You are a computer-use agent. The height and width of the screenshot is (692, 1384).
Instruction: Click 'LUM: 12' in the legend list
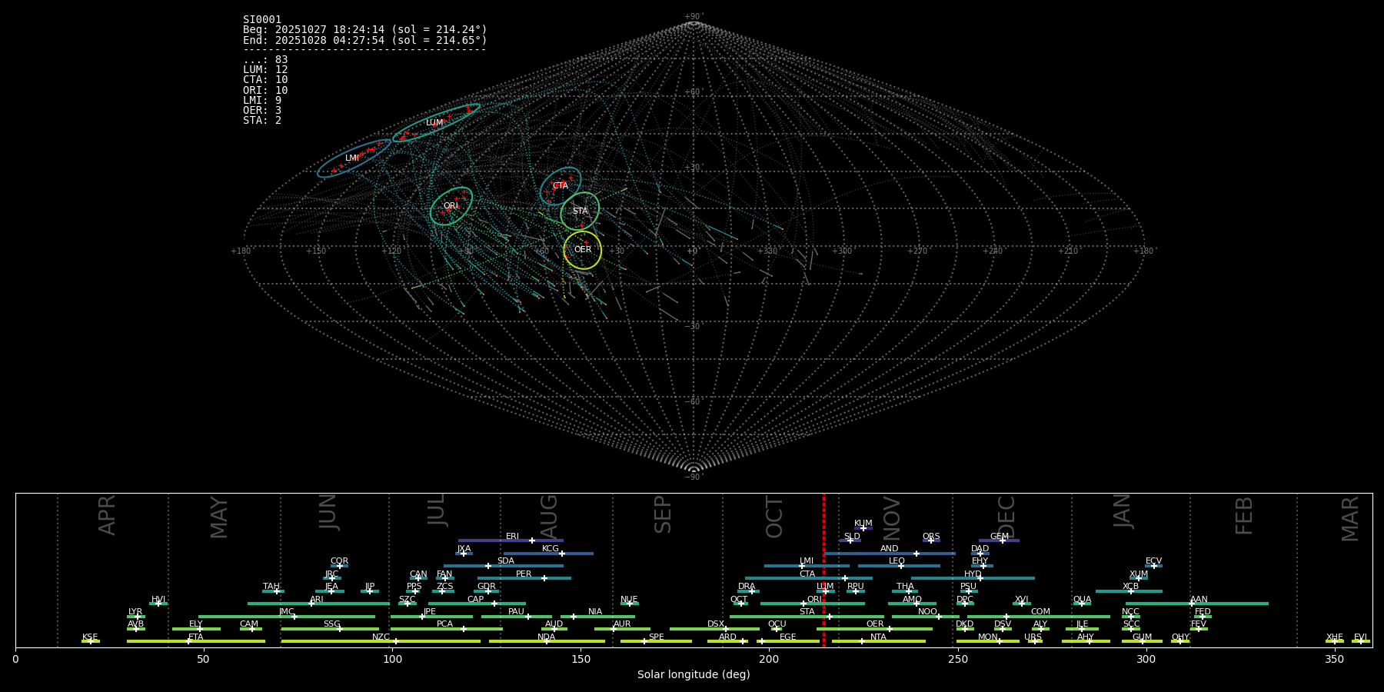[265, 70]
